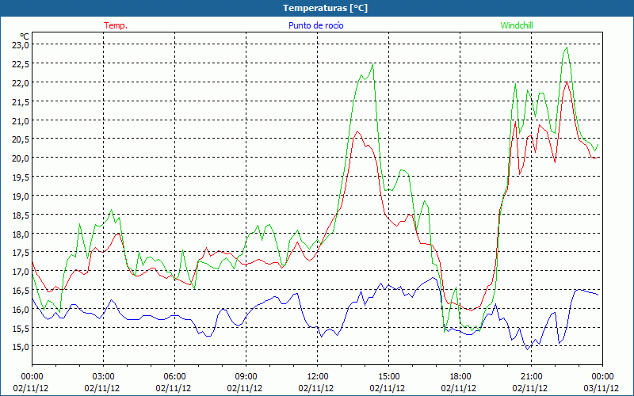The image size is (634, 396).
Task: Click the 15,5 y-axis value
Action: tap(21, 329)
